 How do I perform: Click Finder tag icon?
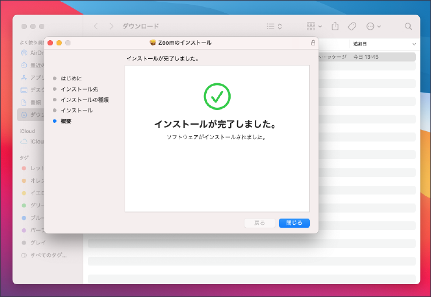click(x=352, y=26)
